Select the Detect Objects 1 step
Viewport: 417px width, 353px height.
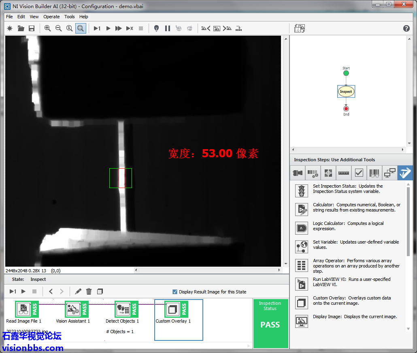(x=122, y=312)
